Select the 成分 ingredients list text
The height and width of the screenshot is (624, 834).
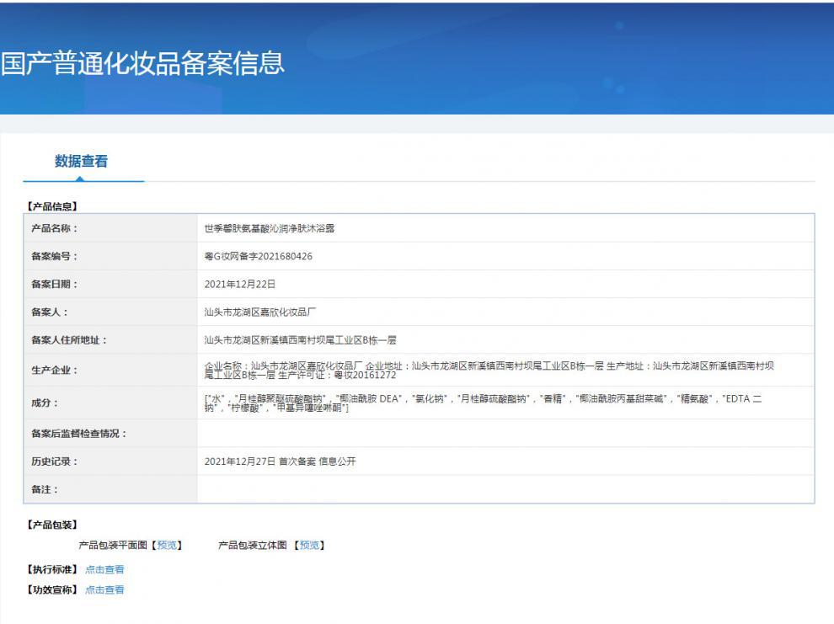pos(483,403)
